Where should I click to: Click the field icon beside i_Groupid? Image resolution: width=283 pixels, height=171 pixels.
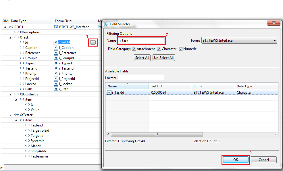coord(56,58)
